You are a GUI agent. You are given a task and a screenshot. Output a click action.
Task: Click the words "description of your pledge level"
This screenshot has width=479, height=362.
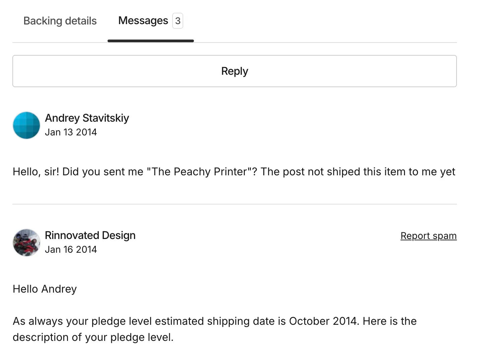92,337
